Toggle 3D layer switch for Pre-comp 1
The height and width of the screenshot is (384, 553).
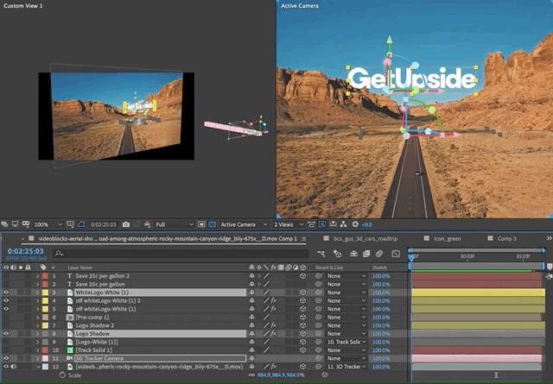[x=303, y=317]
